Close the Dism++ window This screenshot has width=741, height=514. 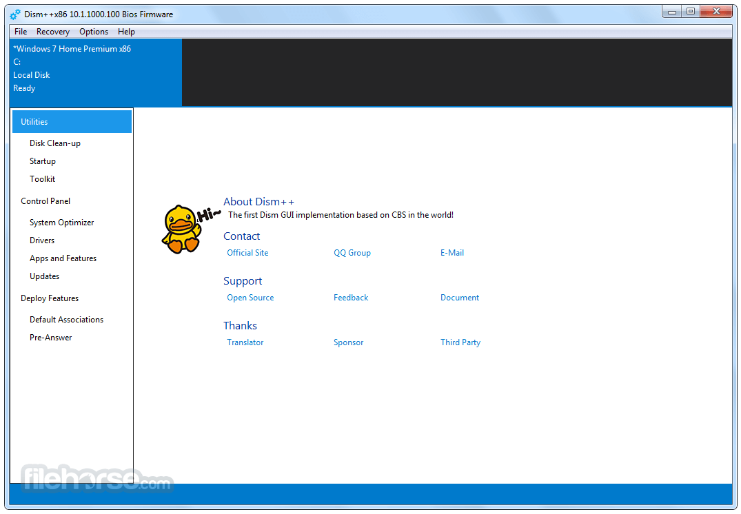click(x=716, y=11)
